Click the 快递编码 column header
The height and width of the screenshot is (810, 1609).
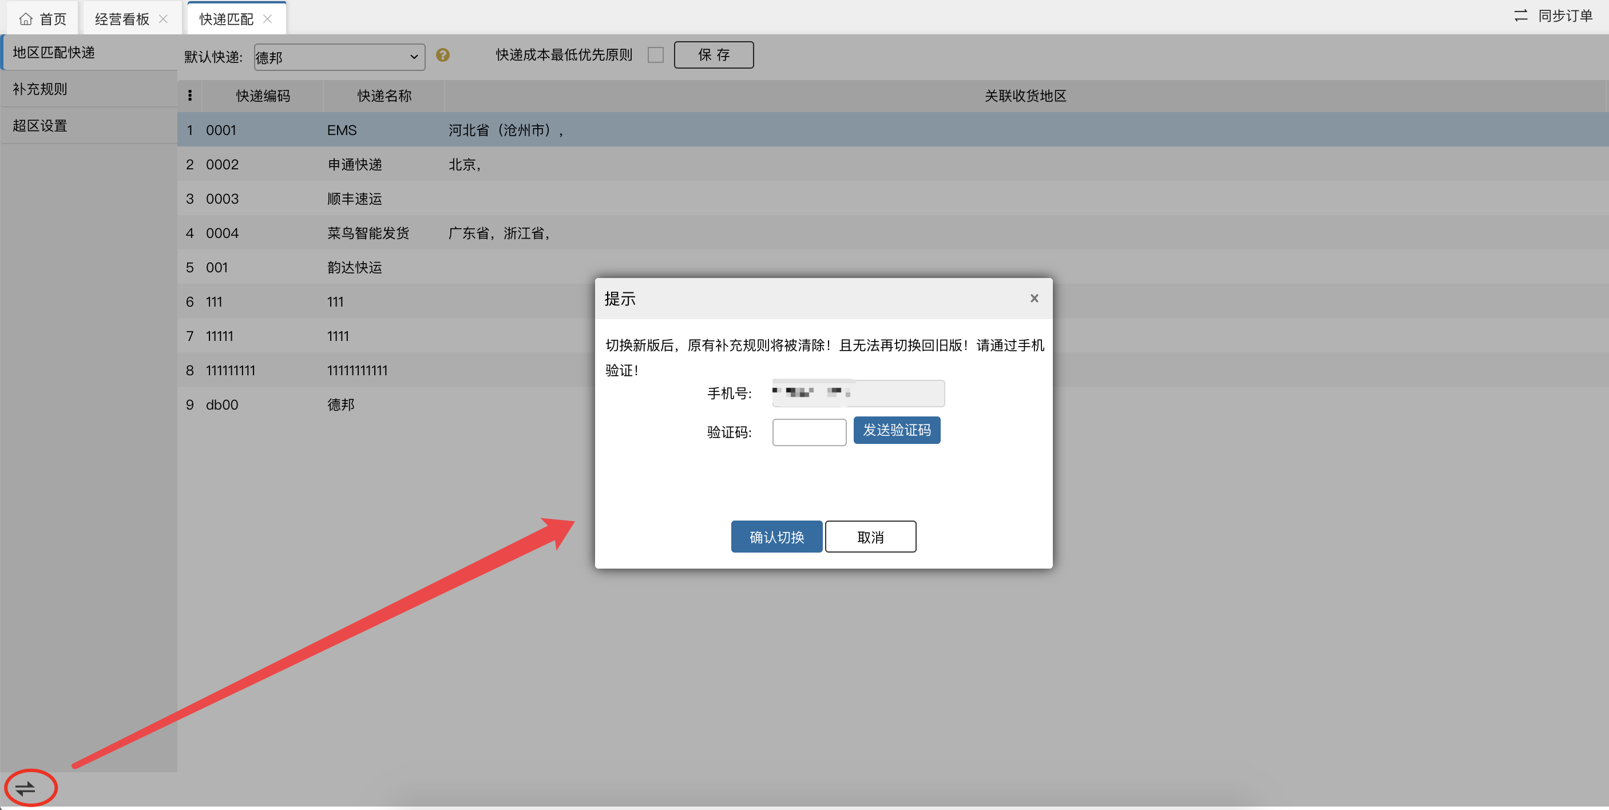(x=263, y=96)
